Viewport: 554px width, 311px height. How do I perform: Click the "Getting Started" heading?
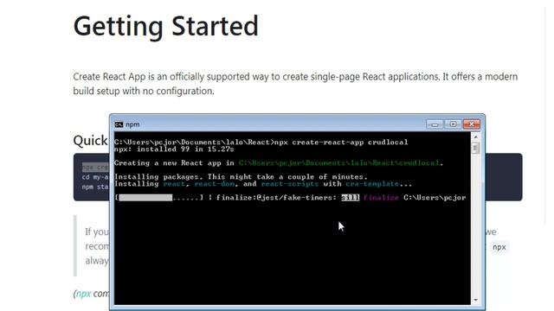(165, 27)
